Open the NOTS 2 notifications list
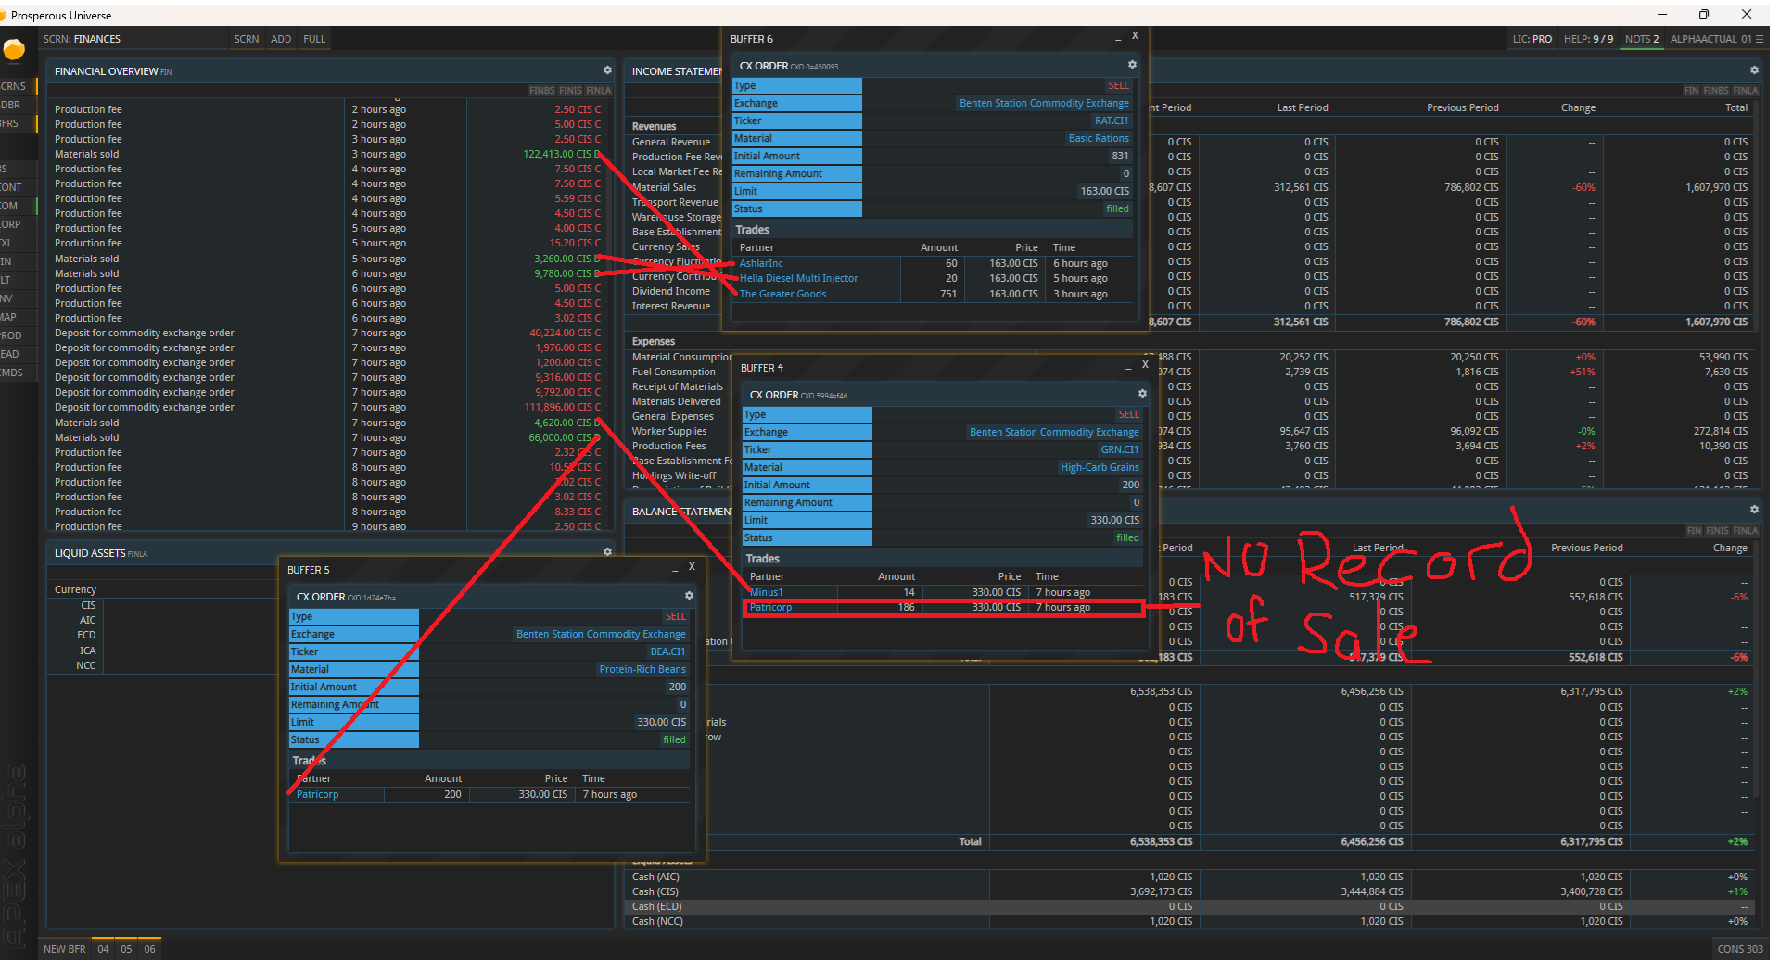 pyautogui.click(x=1641, y=39)
